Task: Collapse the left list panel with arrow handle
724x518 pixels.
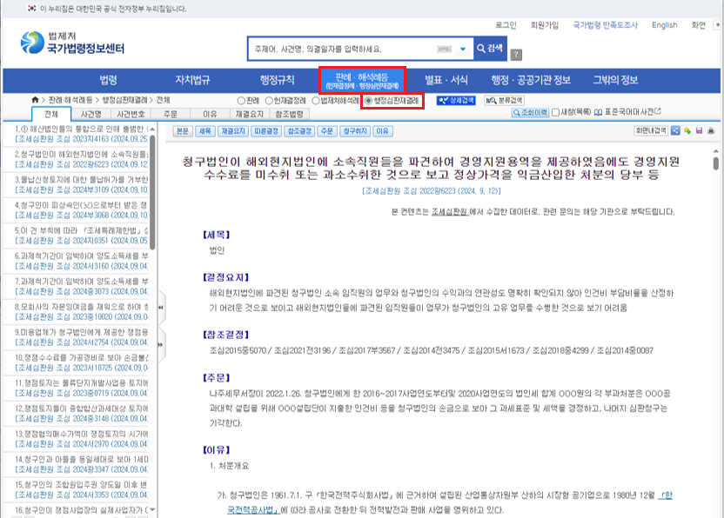Action: 158,305
